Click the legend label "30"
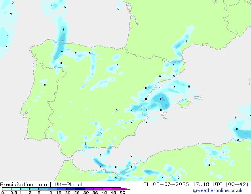Screen dimensions: 251x194 point(86,192)
